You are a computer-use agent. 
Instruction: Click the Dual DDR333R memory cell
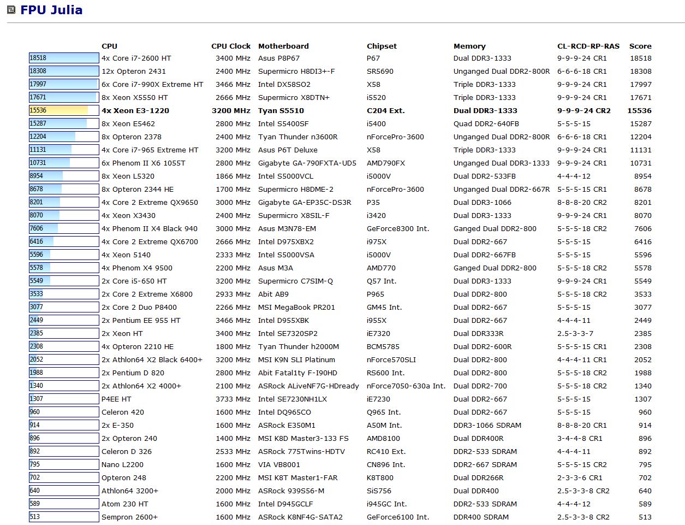(479, 333)
